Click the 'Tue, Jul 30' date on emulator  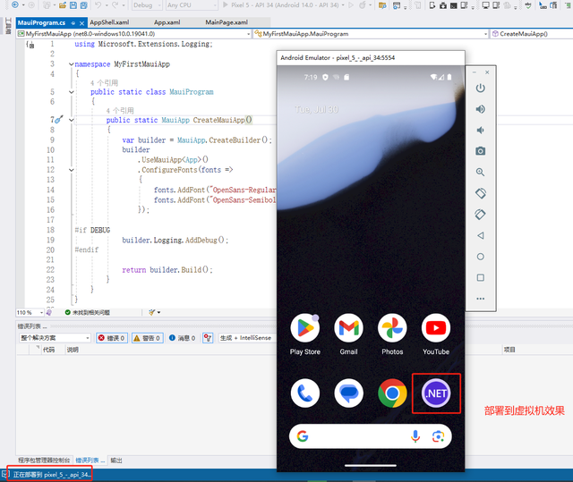pos(316,109)
